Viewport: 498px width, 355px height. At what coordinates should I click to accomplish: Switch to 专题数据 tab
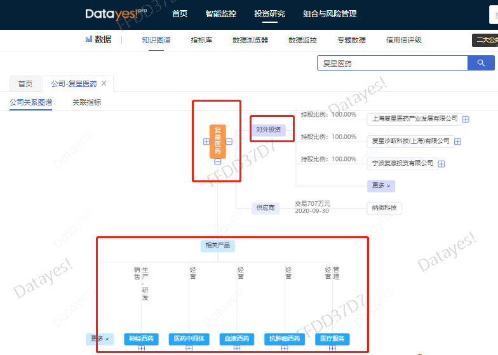coord(352,40)
